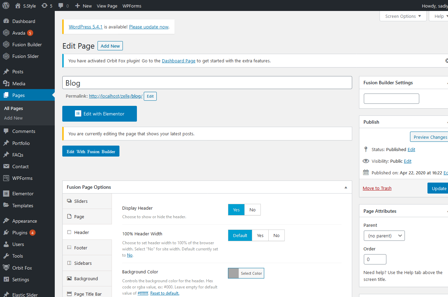Viewport: 448px width, 297px height.
Task: Switch to the Footer options tab
Action: (x=87, y=247)
